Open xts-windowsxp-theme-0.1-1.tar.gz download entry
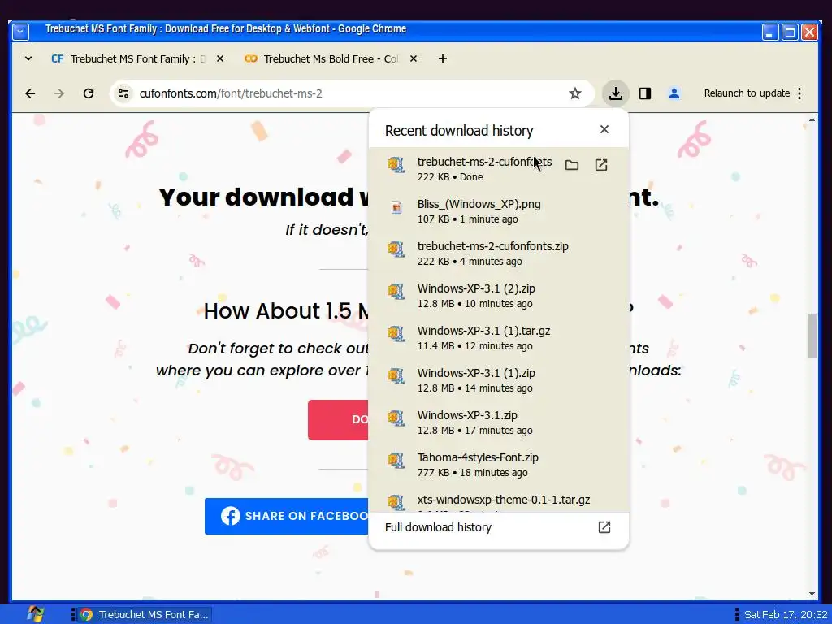The height and width of the screenshot is (624, 832). [499, 500]
